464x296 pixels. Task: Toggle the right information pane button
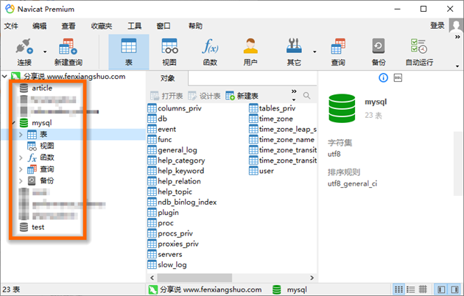455,289
